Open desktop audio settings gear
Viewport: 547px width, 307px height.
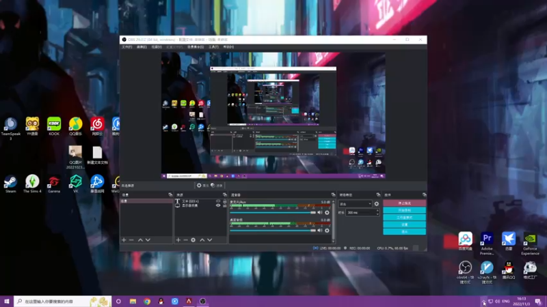(327, 231)
